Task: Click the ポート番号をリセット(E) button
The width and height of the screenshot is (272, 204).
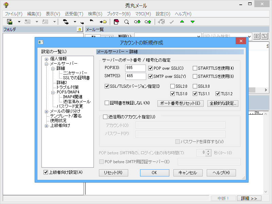Action: coord(180,103)
